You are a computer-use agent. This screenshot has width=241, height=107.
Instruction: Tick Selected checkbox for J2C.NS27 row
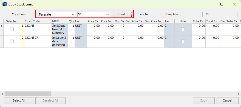[12, 41]
